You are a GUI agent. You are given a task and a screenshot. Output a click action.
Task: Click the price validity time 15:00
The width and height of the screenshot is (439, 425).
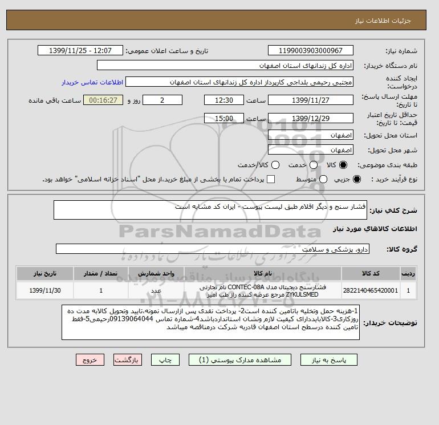click(224, 118)
